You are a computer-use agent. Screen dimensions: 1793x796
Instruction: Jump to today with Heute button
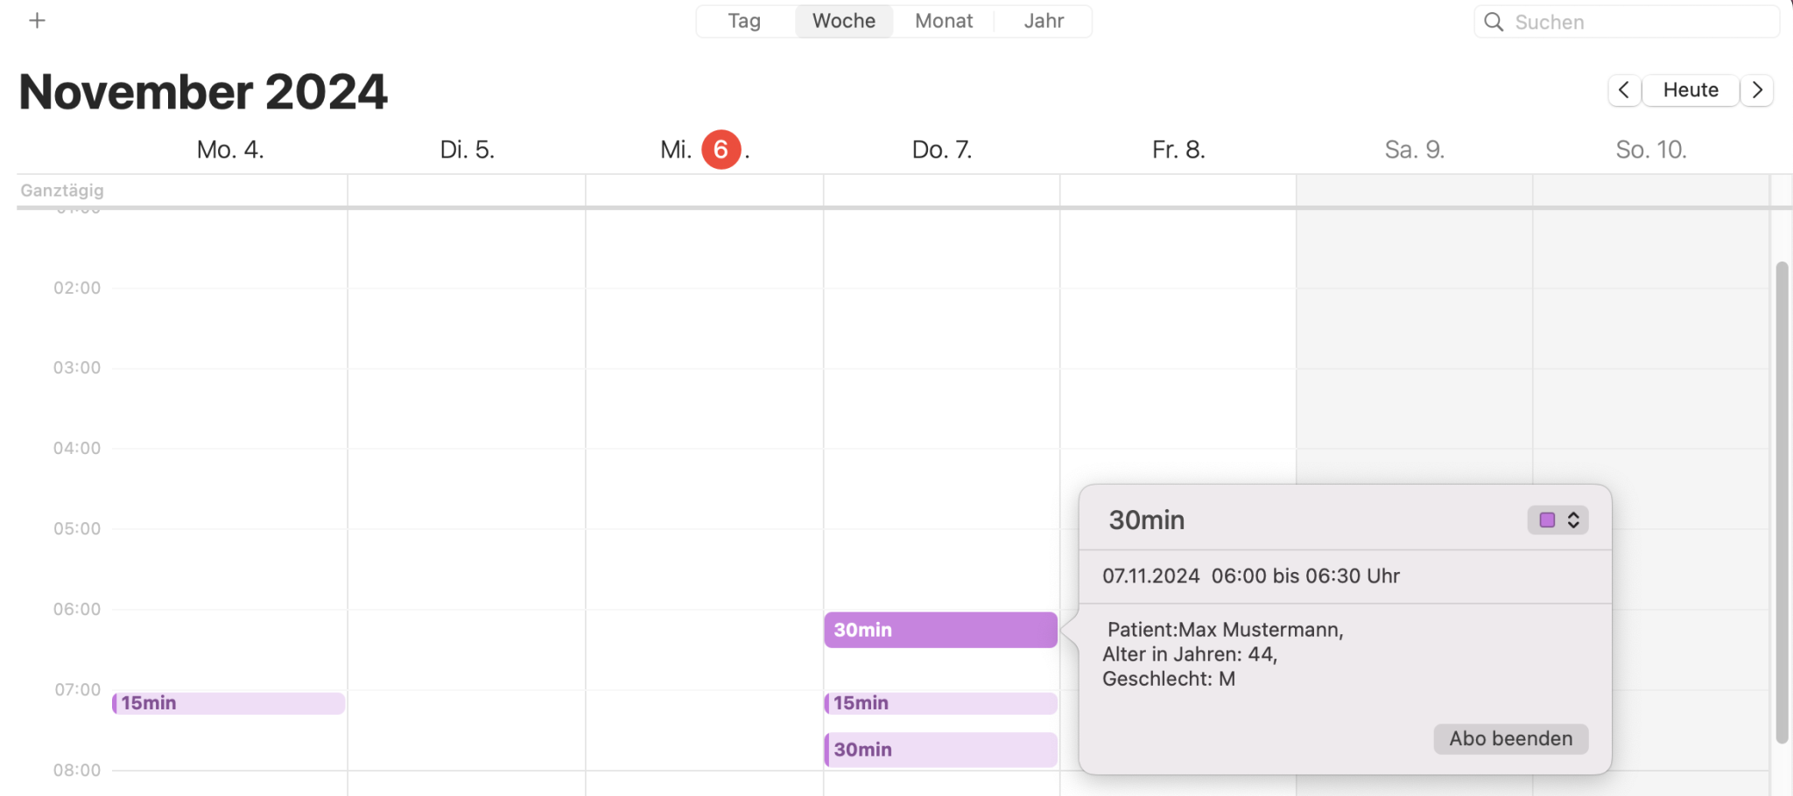pyautogui.click(x=1691, y=90)
